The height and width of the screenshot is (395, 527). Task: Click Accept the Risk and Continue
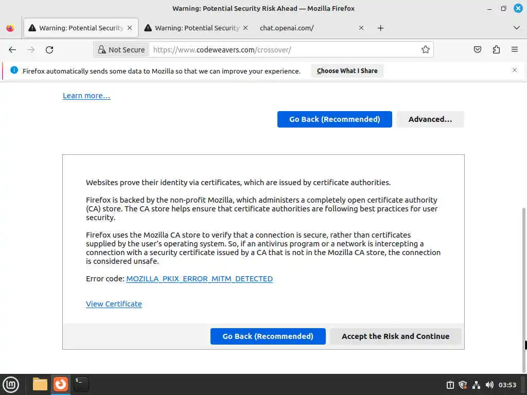395,336
